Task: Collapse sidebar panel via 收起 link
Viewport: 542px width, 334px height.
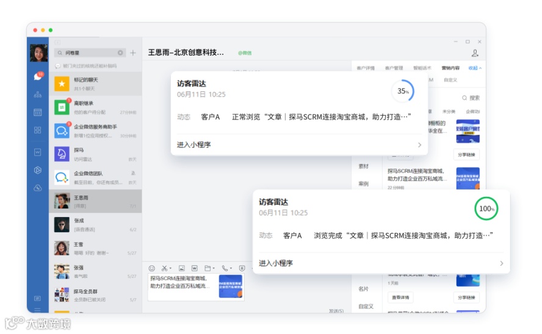Action: [x=475, y=68]
